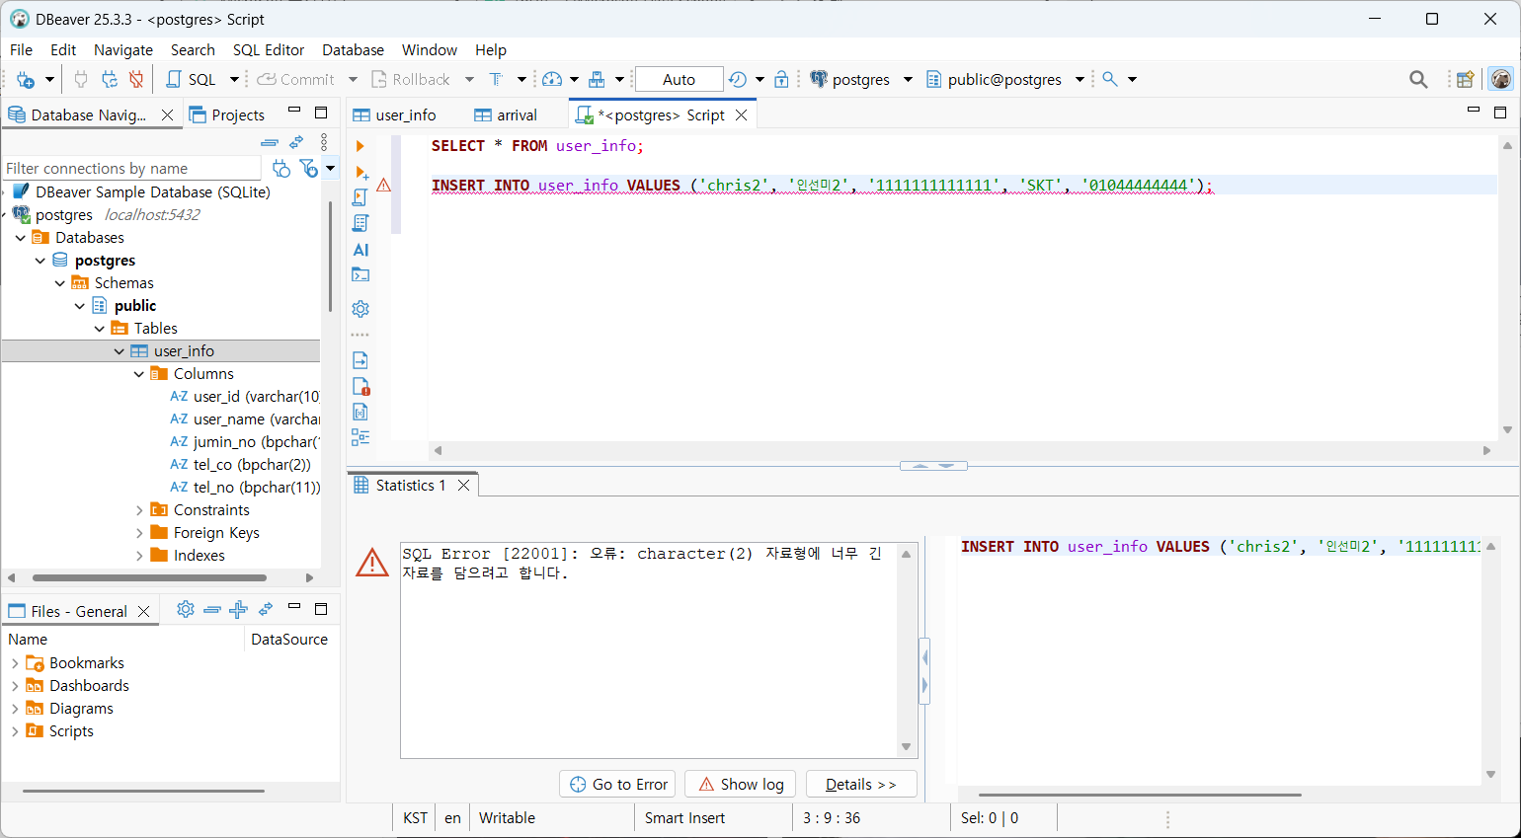The height and width of the screenshot is (838, 1521).
Task: Toggle show connected only filter icon
Action: (x=280, y=169)
